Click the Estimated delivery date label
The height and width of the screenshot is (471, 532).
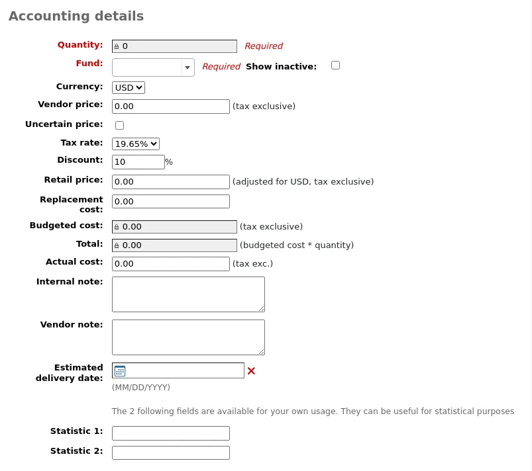pyautogui.click(x=69, y=372)
